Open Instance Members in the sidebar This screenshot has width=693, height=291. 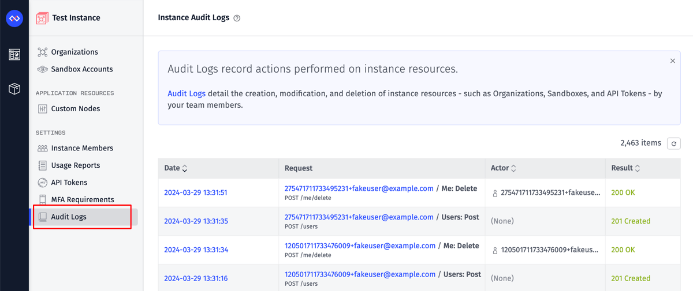pos(82,148)
